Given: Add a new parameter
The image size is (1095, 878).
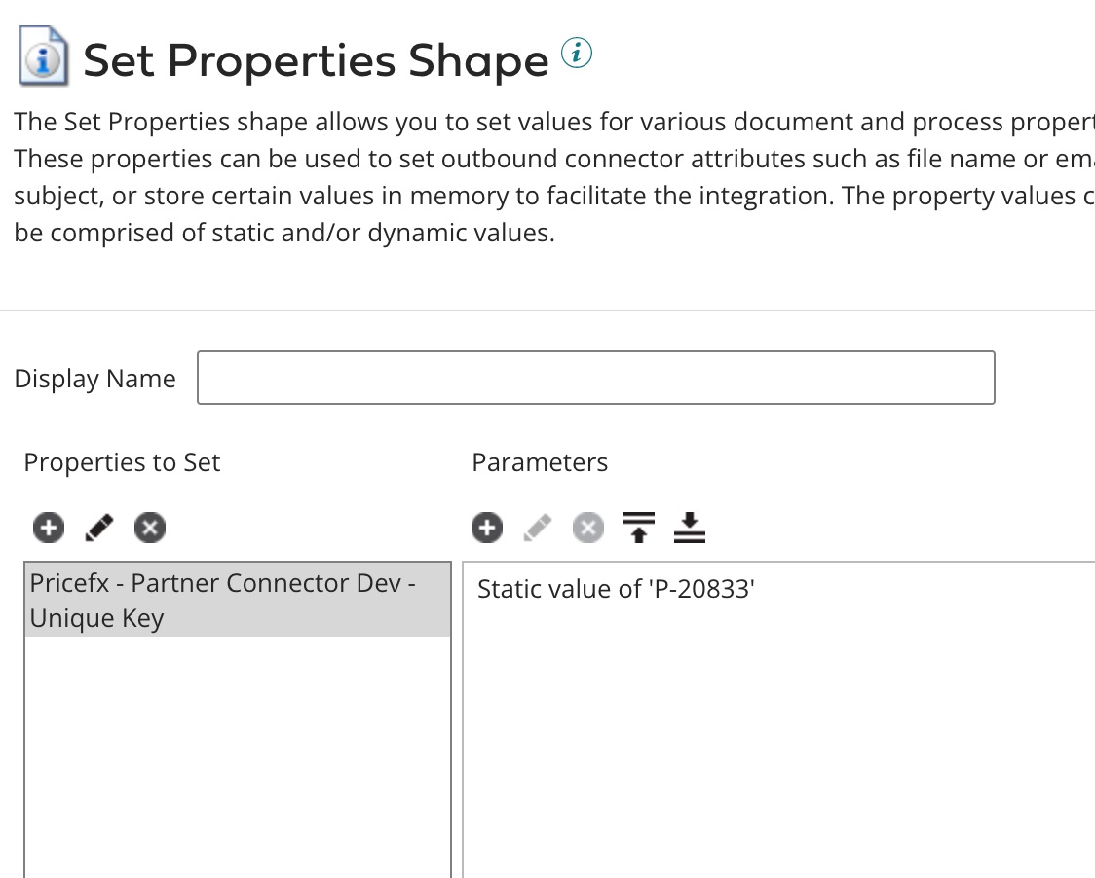Looking at the screenshot, I should coord(487,528).
